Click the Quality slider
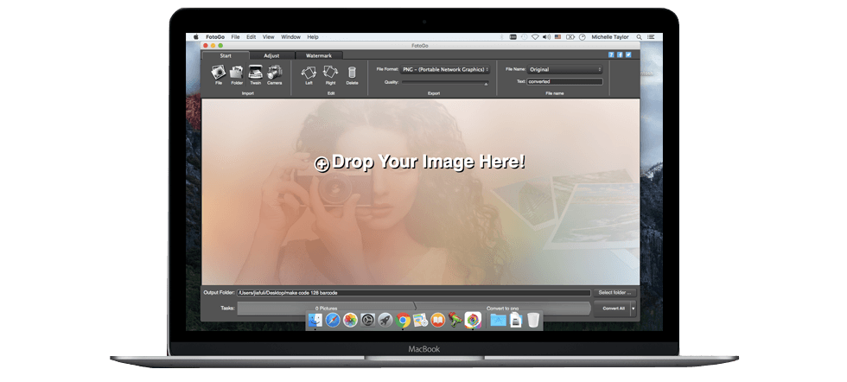The image size is (847, 382). 444,83
